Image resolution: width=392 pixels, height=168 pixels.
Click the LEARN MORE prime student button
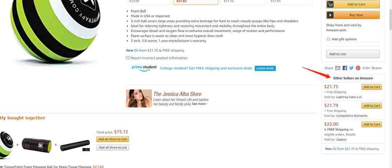tap(265, 68)
